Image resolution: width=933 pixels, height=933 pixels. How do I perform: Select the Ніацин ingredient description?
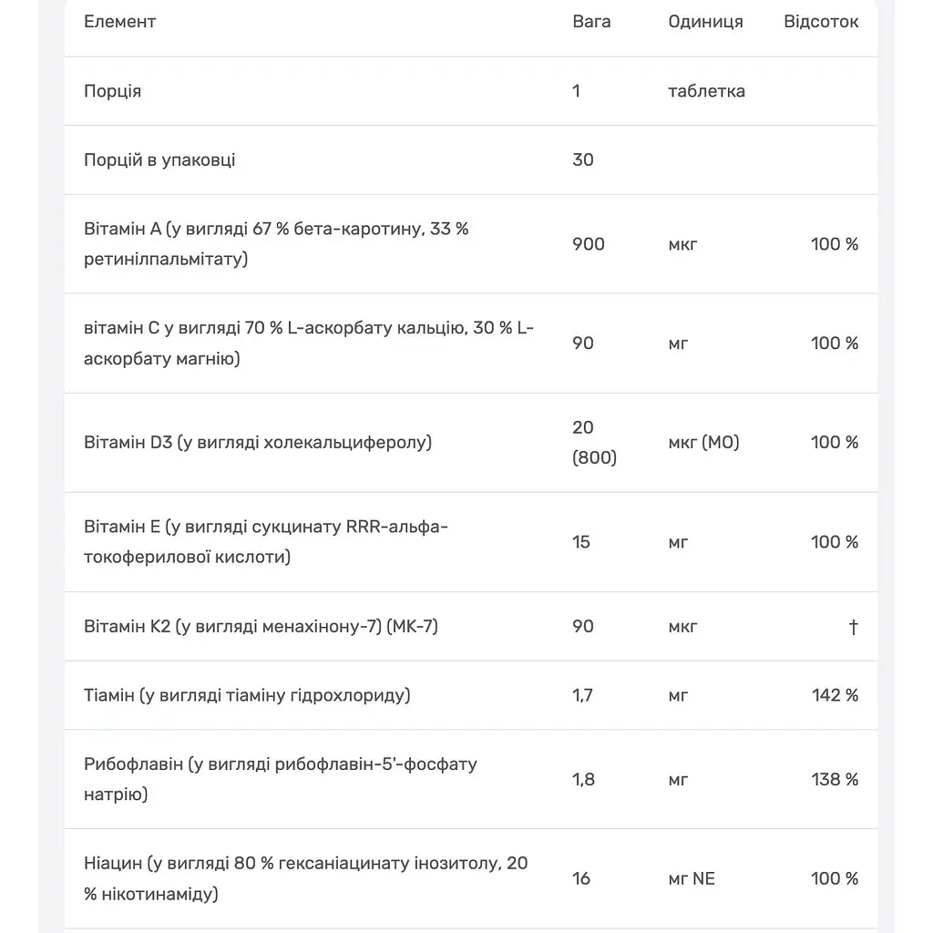306,879
